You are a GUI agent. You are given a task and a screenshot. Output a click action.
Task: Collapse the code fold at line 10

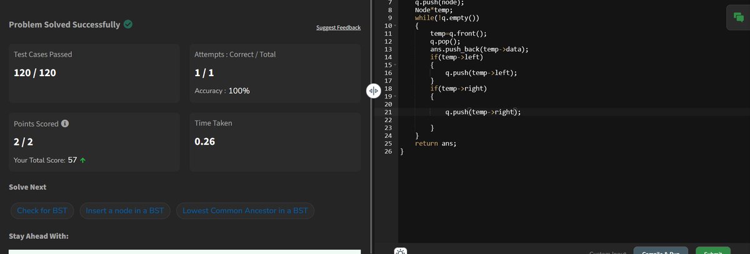(395, 26)
